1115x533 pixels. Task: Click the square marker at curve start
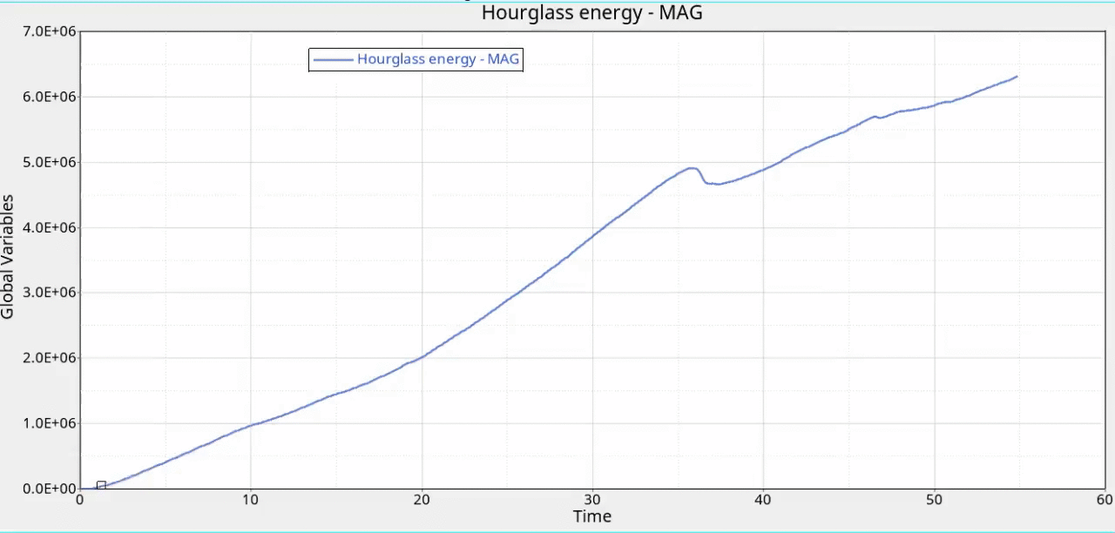pos(101,486)
